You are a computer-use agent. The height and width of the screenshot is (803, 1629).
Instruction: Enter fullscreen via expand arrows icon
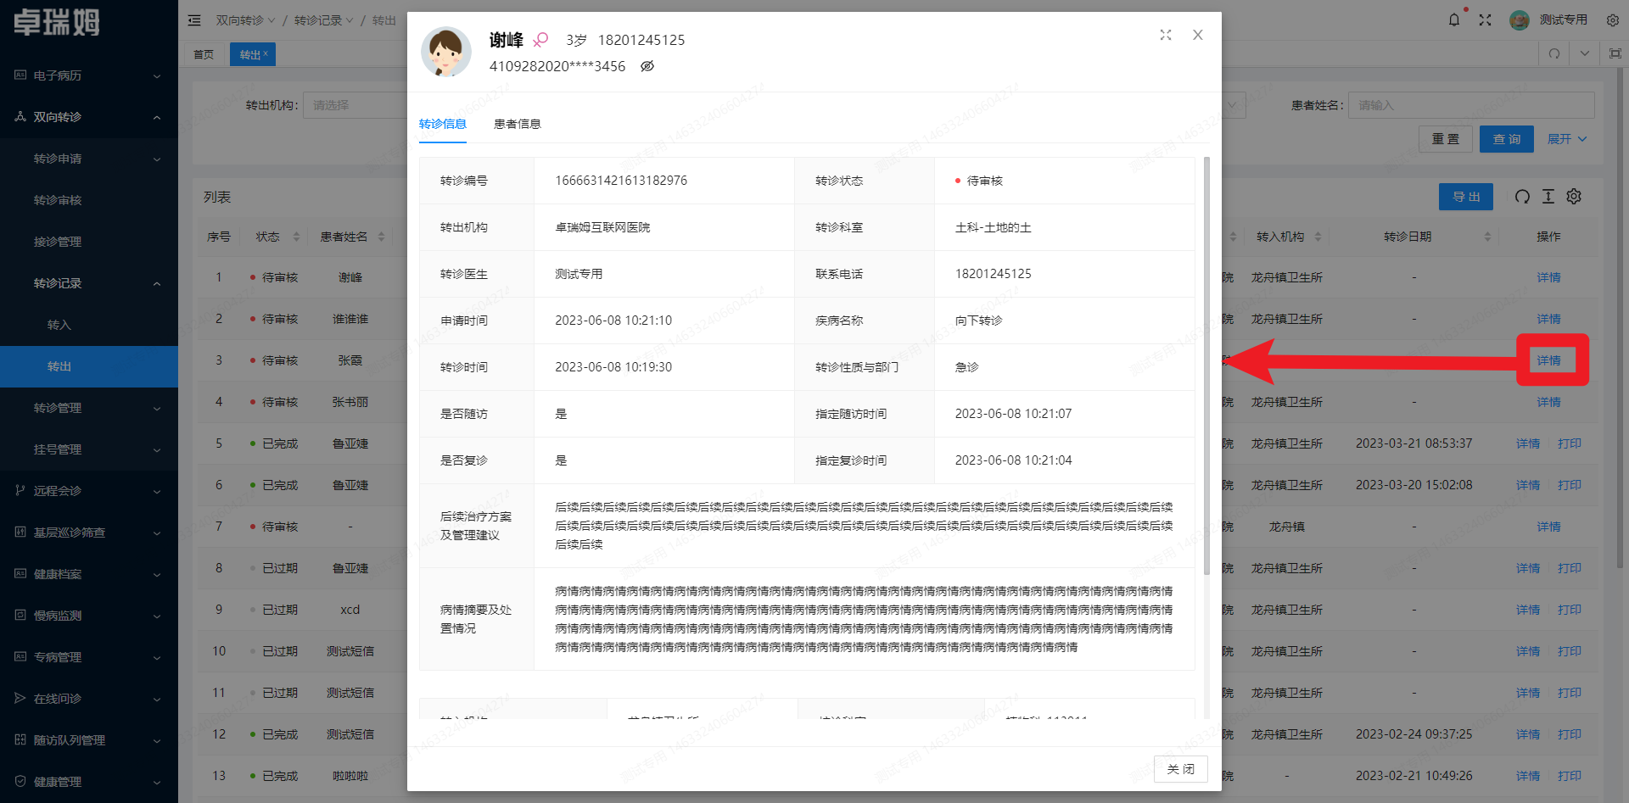[x=1485, y=20]
